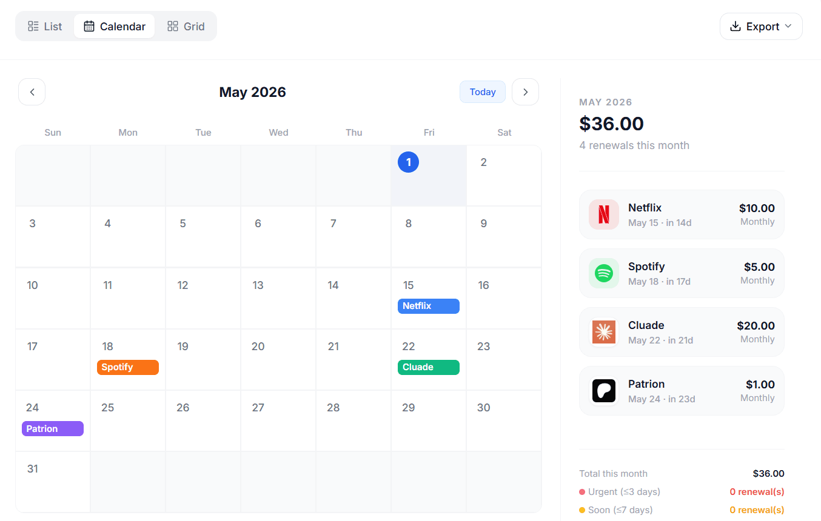
Task: Click 'May 24 · in 23d' text
Action: click(662, 399)
